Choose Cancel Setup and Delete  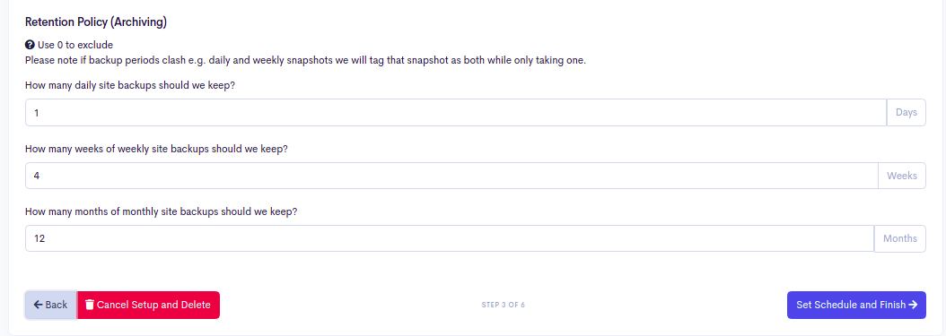[x=148, y=305]
